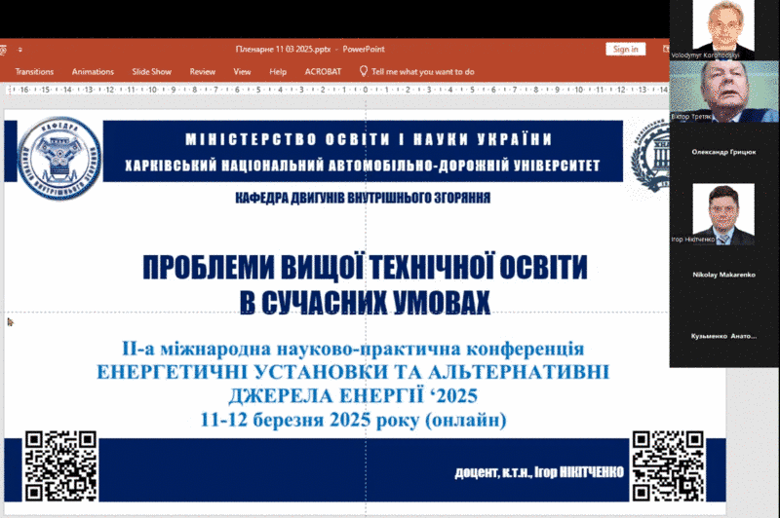Click the right QR code on slide
Viewport: 780px width, 518px height.
(668, 465)
